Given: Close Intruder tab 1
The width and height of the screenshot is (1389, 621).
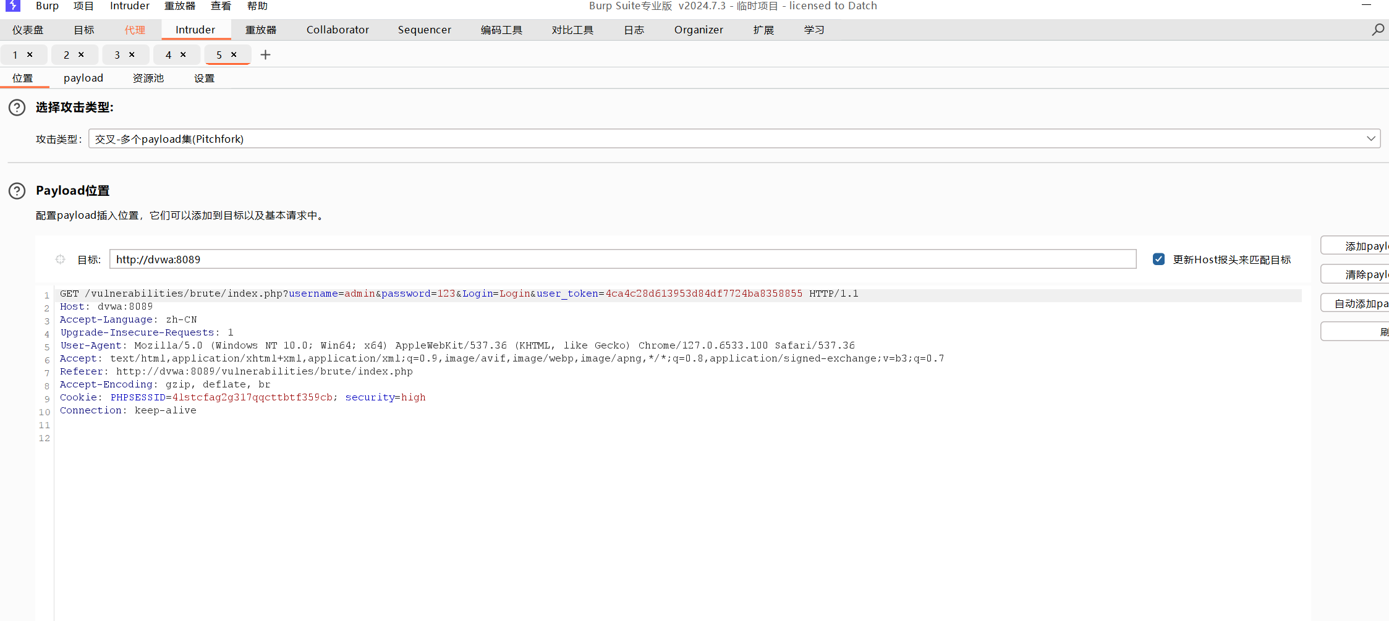Looking at the screenshot, I should click(x=30, y=54).
